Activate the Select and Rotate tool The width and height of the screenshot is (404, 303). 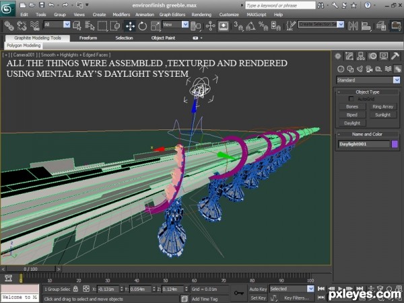point(143,26)
